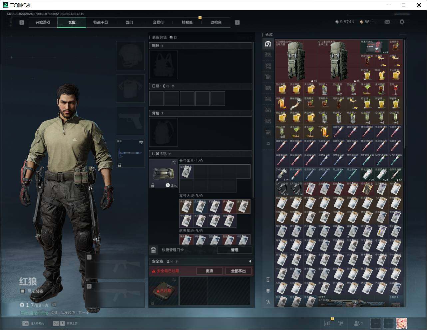Click the help question mark beside 胸挂
Image resolution: width=427 pixels, height=330 pixels.
163,46
